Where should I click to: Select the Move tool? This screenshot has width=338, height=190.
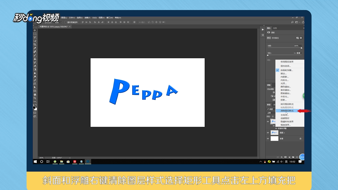35,30
